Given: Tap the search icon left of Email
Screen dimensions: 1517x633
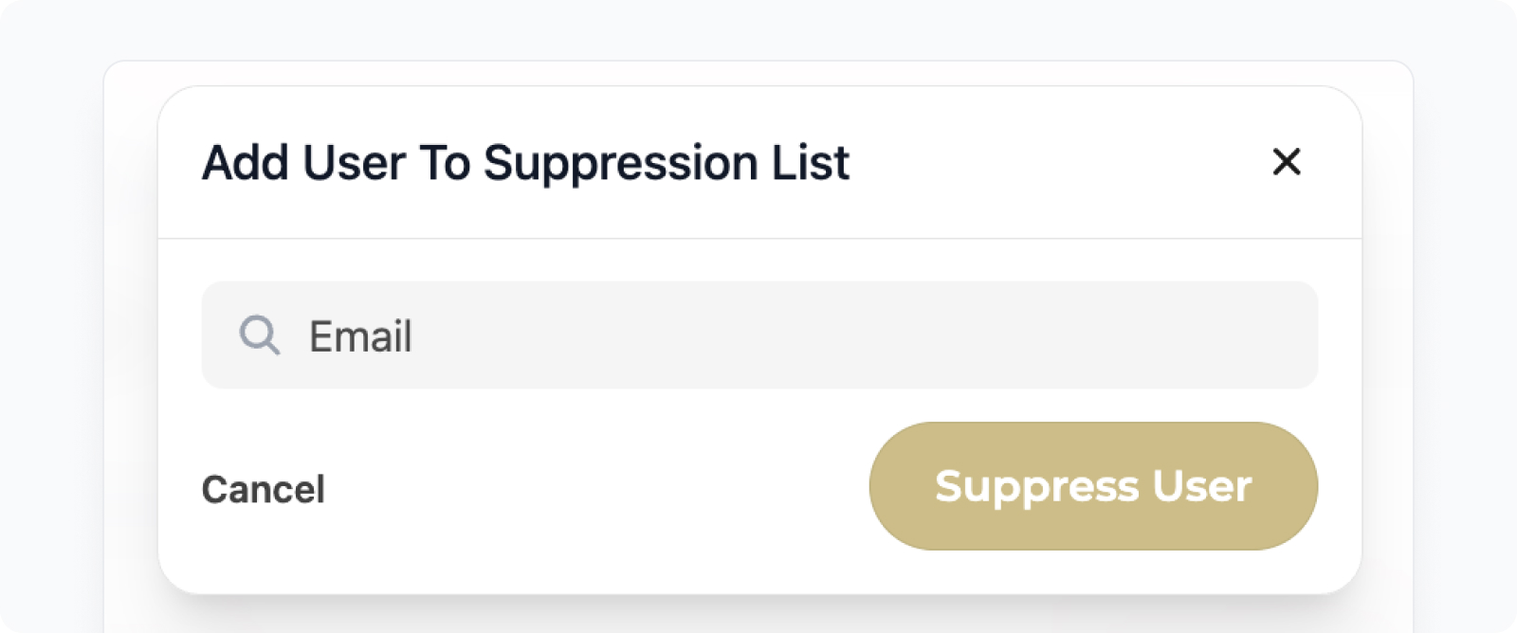Looking at the screenshot, I should pos(259,335).
